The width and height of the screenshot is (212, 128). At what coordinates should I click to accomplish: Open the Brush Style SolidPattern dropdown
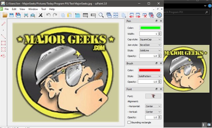click(x=149, y=76)
